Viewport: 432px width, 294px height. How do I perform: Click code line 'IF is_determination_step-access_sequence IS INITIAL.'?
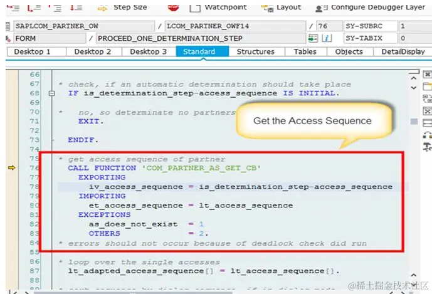(x=204, y=93)
